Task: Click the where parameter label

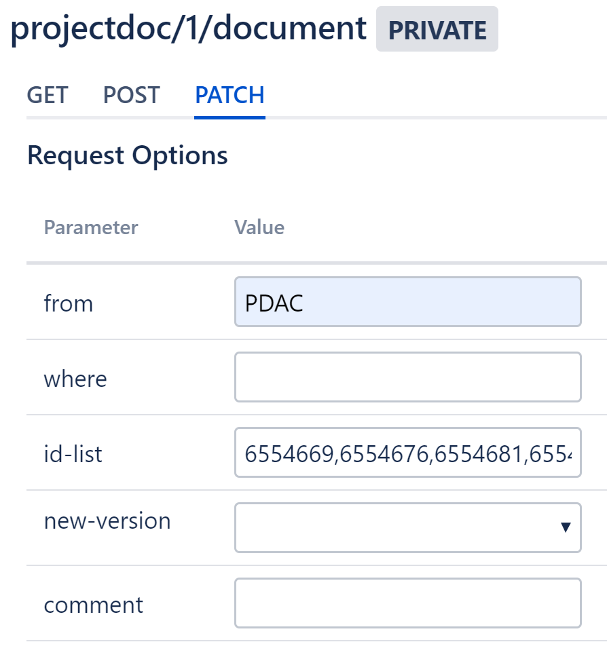Action: (75, 378)
